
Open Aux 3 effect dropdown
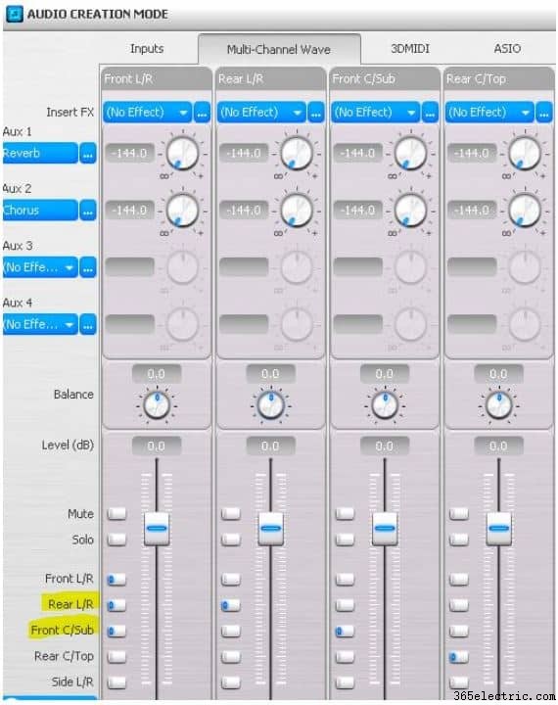click(x=40, y=267)
